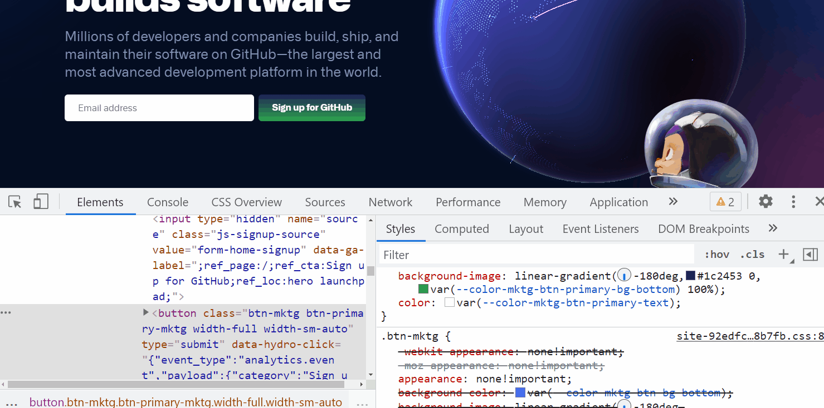
Task: Click the struck-through -moz-appearance declaration
Action: [501, 366]
